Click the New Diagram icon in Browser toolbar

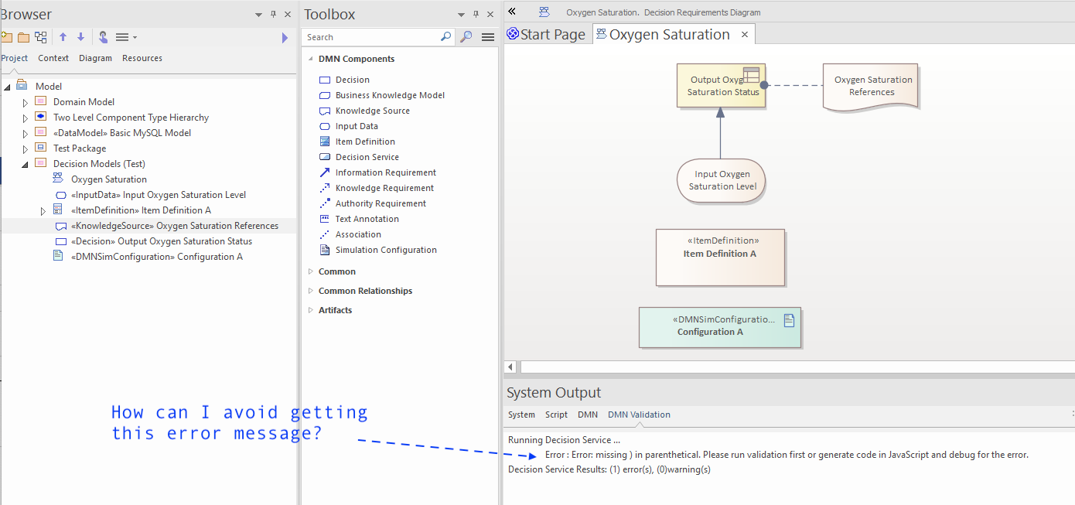41,37
